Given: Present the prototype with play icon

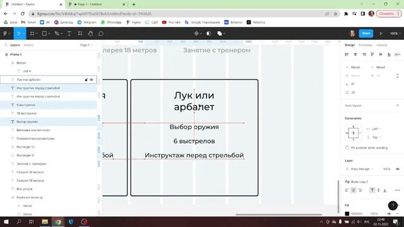Looking at the screenshot, I should click(x=381, y=33).
